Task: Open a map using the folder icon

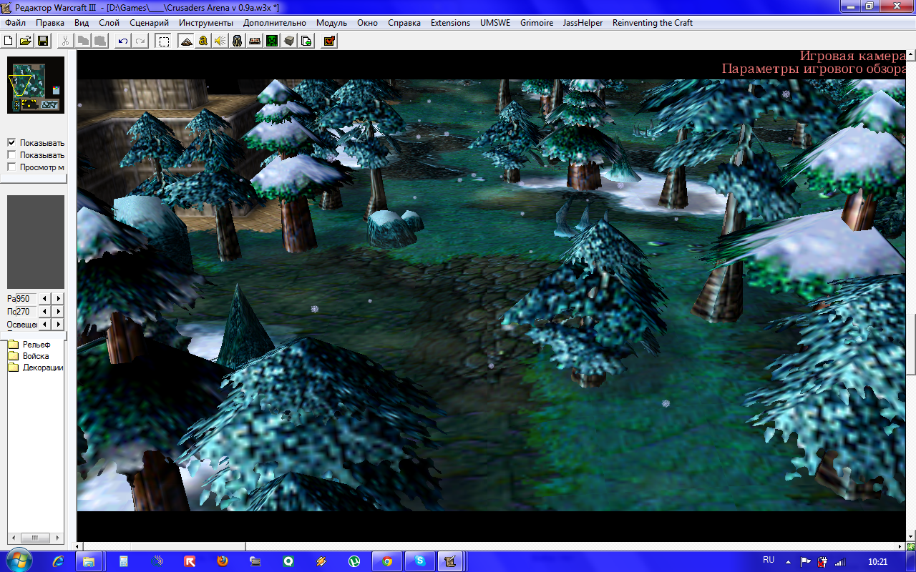Action: (26, 41)
